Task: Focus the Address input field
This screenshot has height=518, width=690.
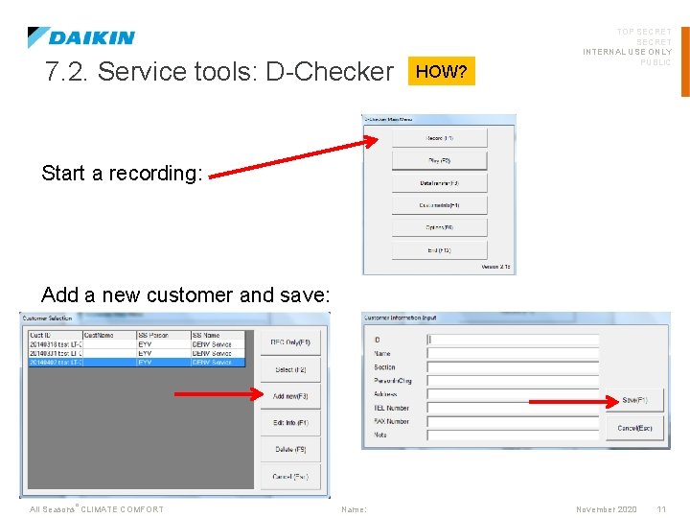Action: pos(513,394)
